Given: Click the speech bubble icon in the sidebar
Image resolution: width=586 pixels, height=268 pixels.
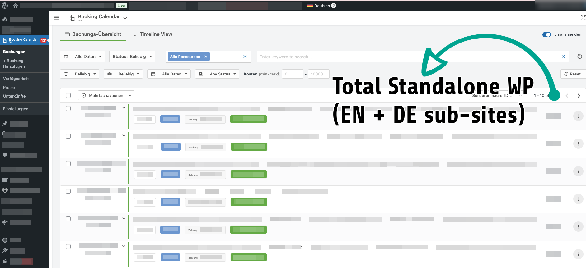Looking at the screenshot, I should 5,155.
